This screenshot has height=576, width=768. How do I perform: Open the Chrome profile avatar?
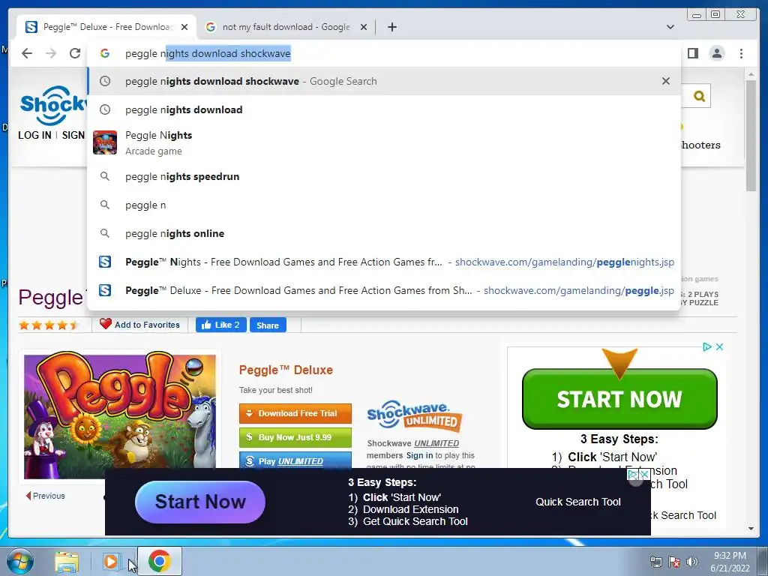pyautogui.click(x=716, y=53)
